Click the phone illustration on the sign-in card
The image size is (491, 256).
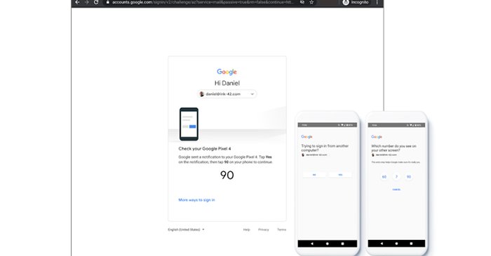[189, 125]
